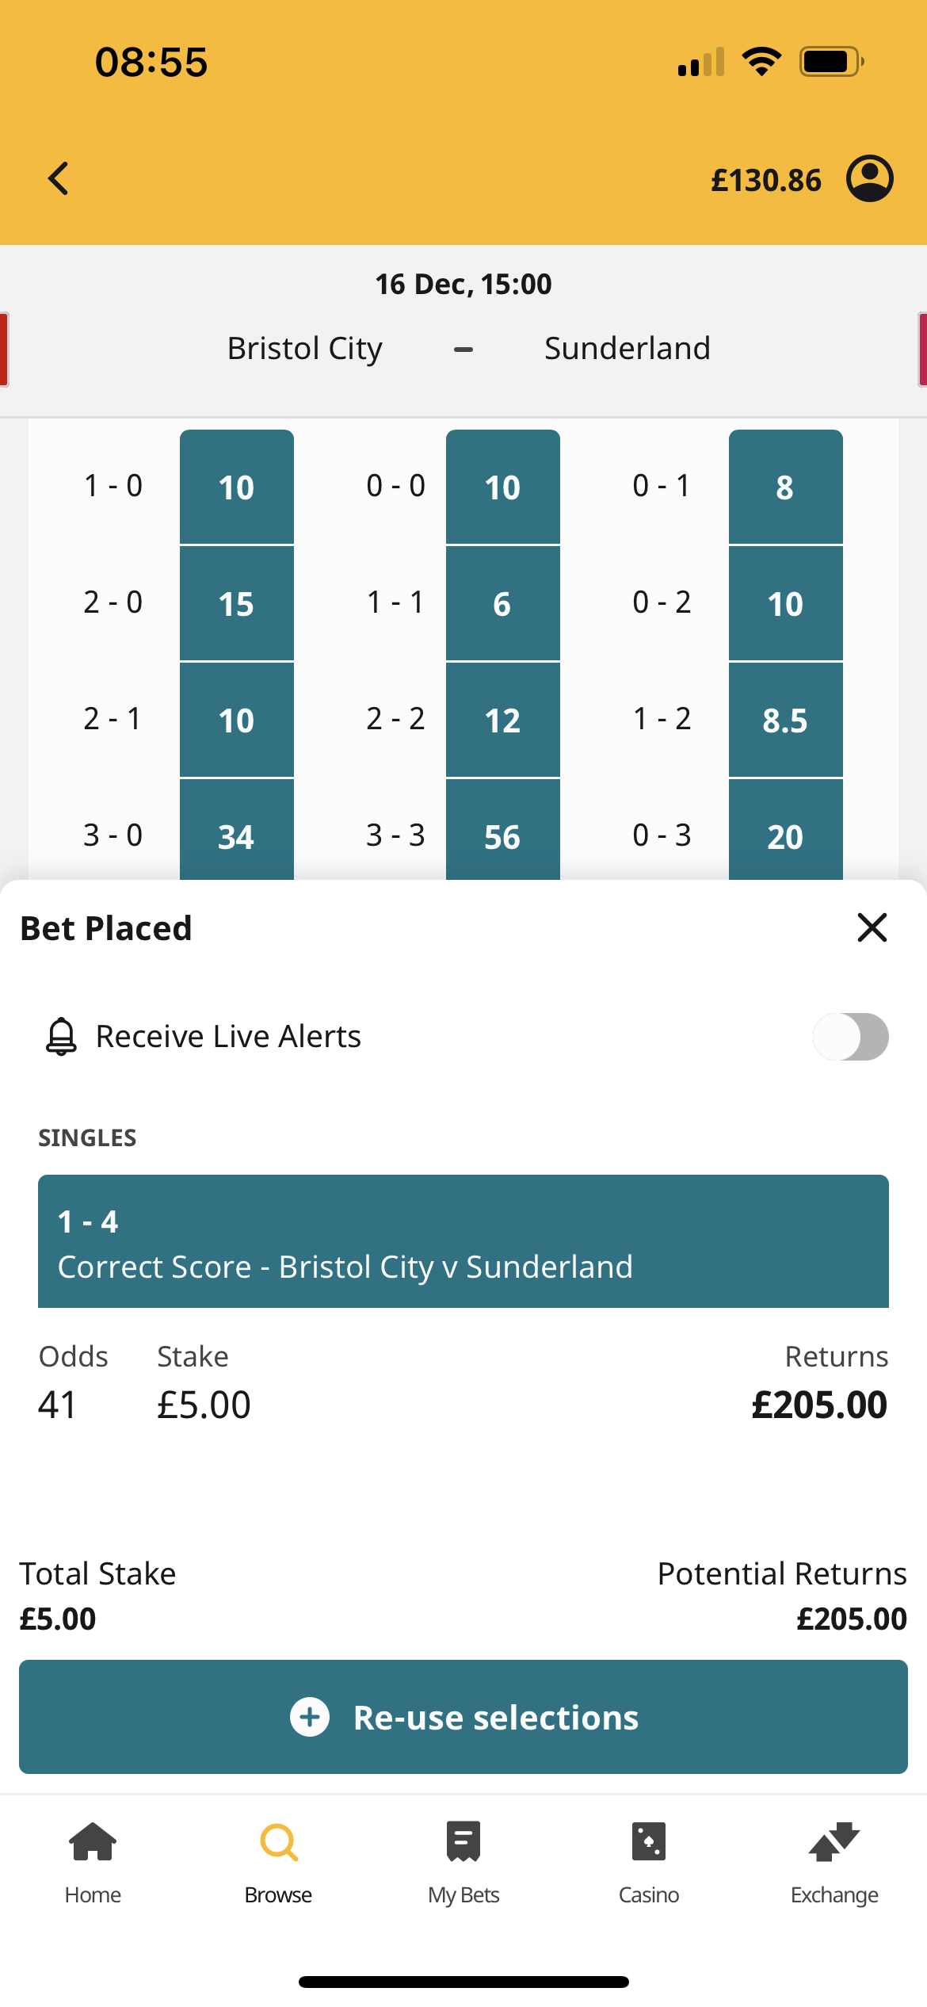The width and height of the screenshot is (927, 2007).
Task: Tap the £130.86 account balance
Action: click(766, 180)
